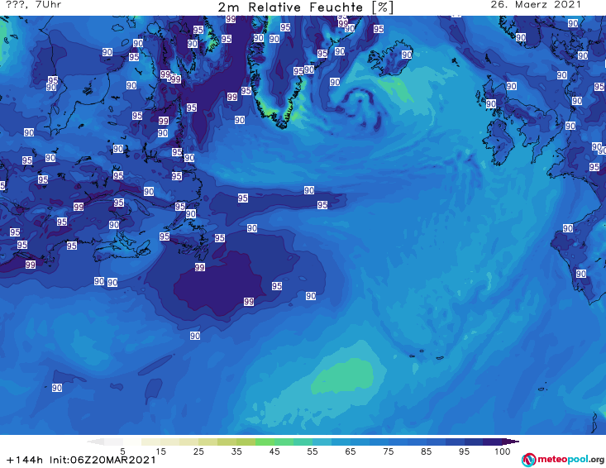
Task: Pick the dark purple end swatch of colorbar
Action: click(511, 442)
